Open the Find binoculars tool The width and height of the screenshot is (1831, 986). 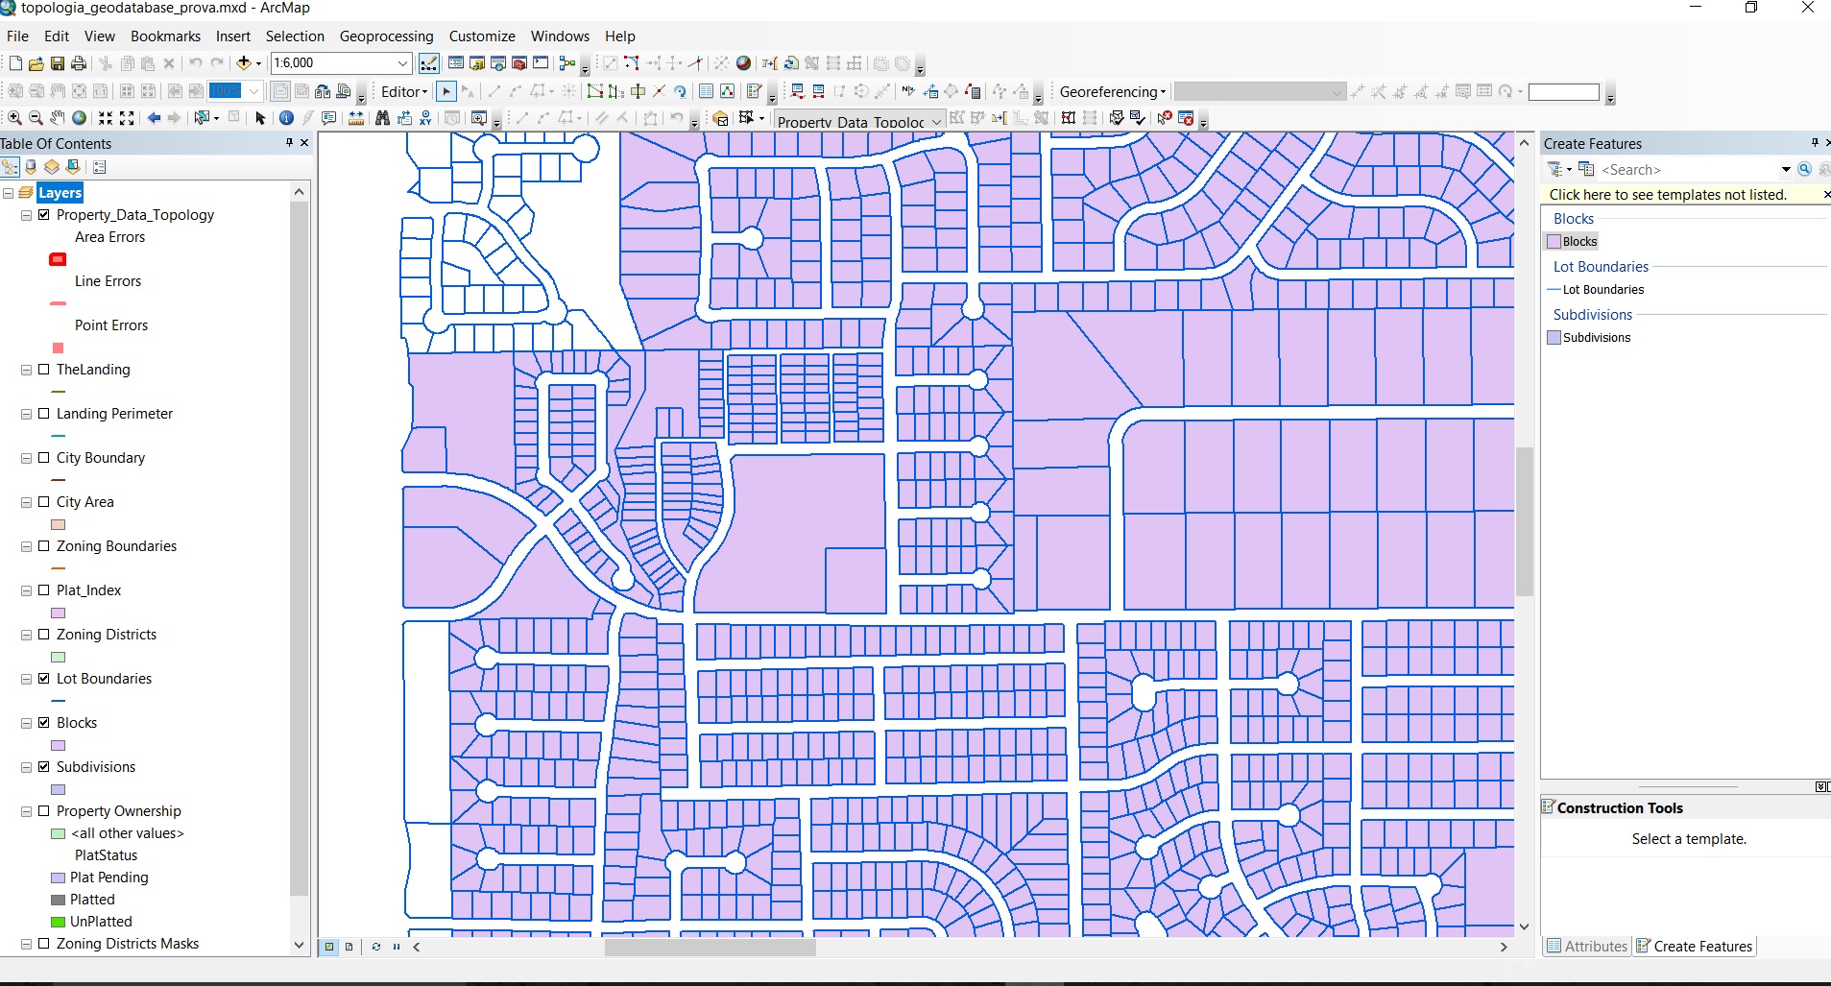click(x=381, y=118)
